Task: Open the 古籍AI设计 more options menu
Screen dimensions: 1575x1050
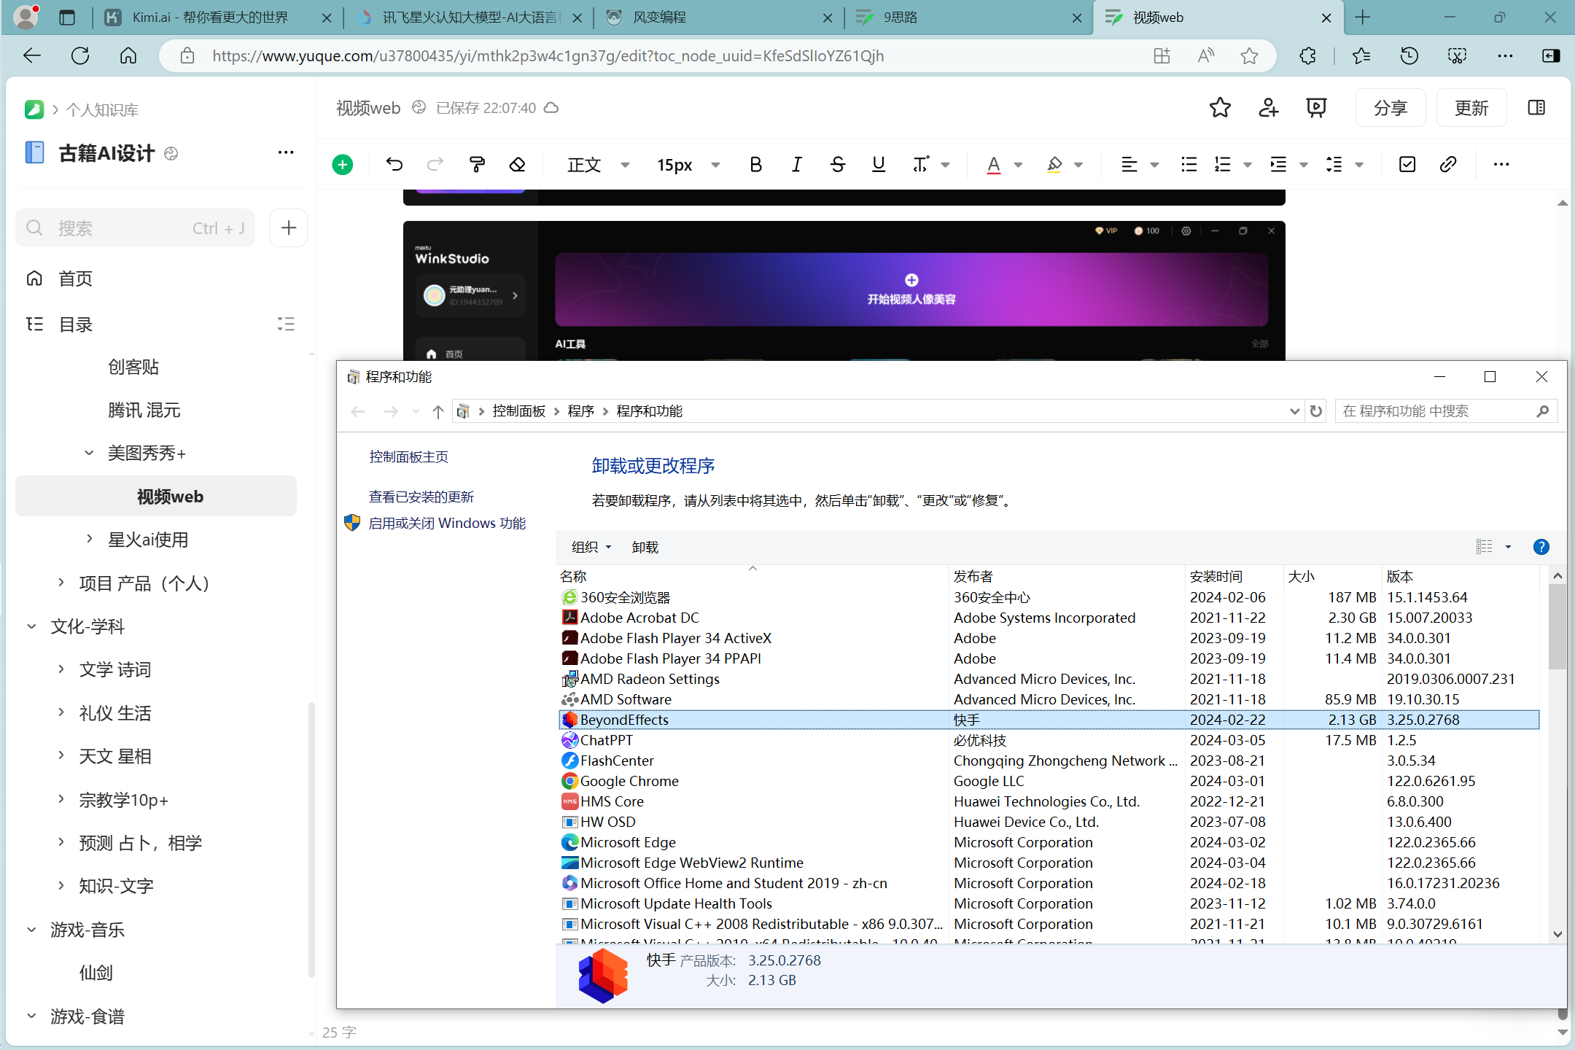Action: (286, 152)
